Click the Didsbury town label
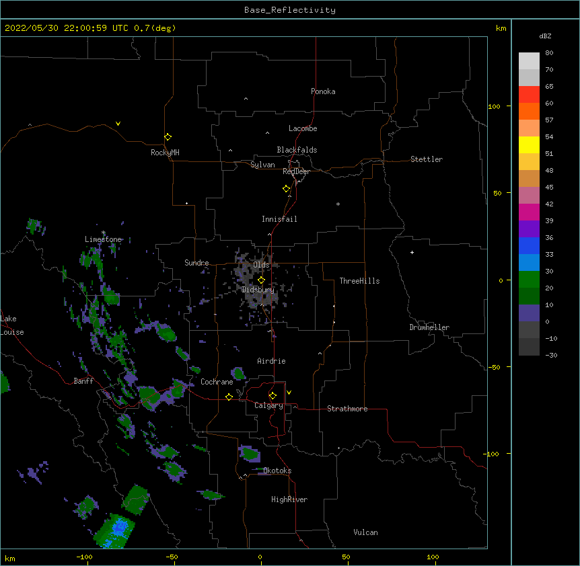The image size is (580, 566). point(258,290)
